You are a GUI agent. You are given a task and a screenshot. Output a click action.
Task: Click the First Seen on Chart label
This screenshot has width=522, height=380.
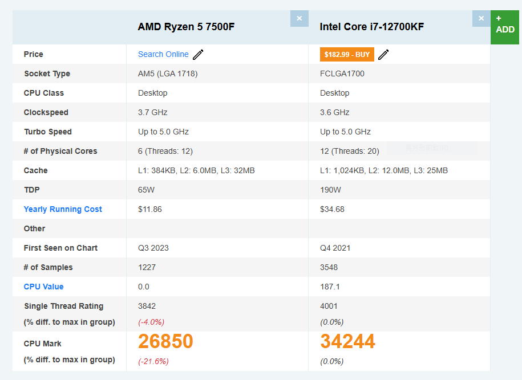pos(60,248)
